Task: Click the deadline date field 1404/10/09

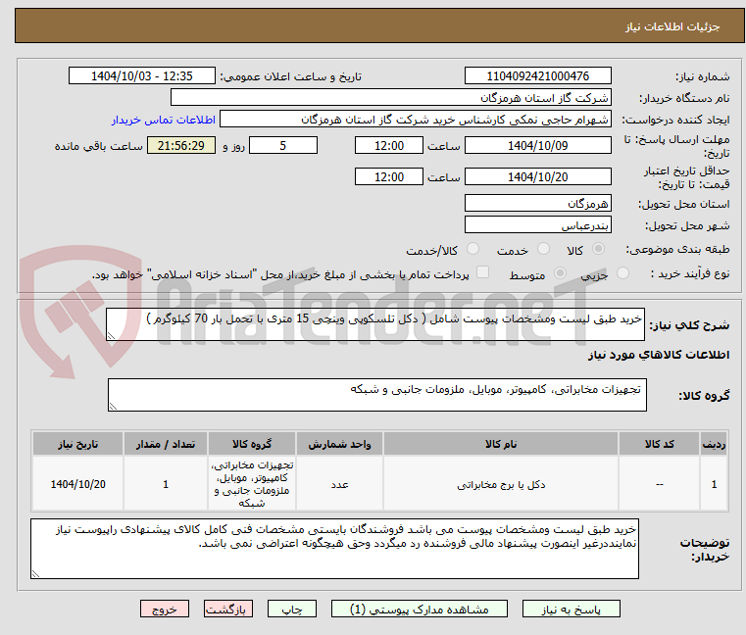Action: [537, 145]
